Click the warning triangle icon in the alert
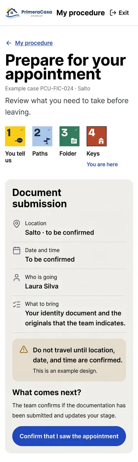The width and height of the screenshot is (138, 462). (x=24, y=349)
